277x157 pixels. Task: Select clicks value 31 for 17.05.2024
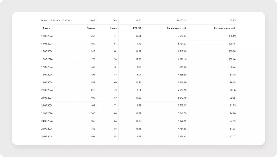[x=115, y=67]
